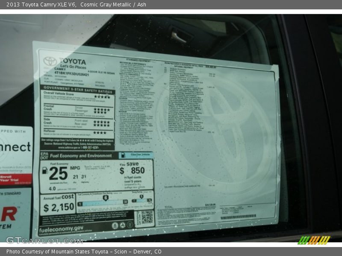Click the red Enroll Year Trial banner

click(15, 179)
